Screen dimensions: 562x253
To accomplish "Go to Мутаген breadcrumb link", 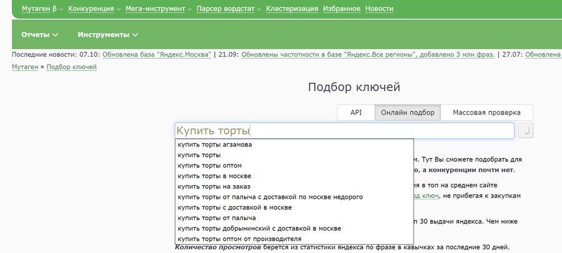I will (25, 67).
